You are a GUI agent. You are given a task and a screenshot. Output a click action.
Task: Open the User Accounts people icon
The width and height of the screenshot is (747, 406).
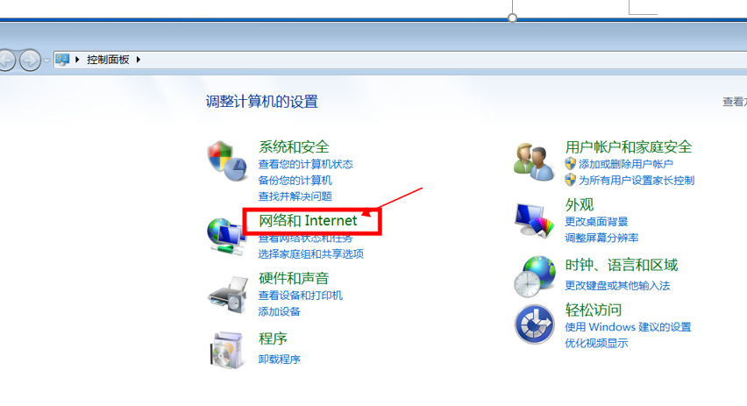534,162
